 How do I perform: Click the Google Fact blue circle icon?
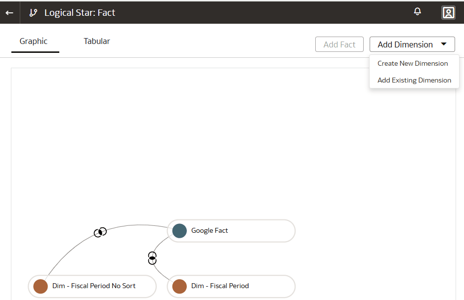179,231
